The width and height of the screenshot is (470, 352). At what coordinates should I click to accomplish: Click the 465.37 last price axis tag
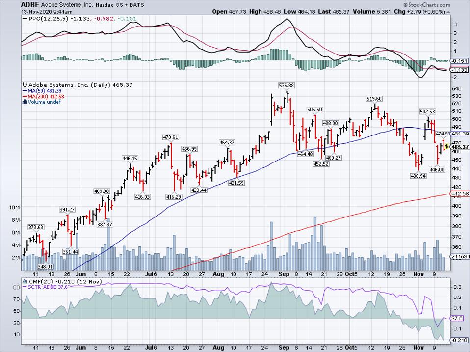point(460,147)
